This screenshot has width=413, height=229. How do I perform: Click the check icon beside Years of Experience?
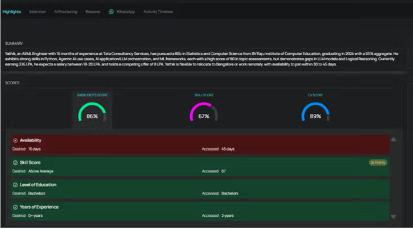[15, 207]
